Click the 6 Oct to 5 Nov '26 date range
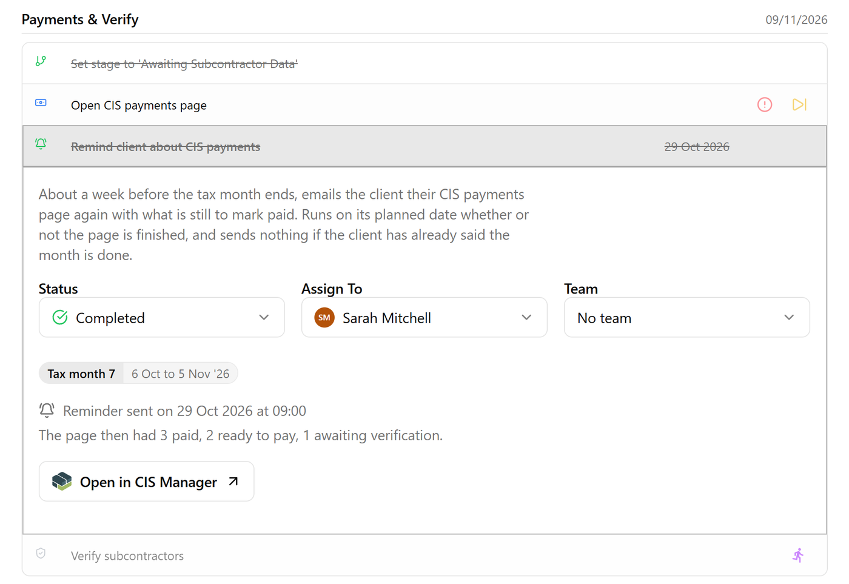The image size is (849, 584). (181, 374)
